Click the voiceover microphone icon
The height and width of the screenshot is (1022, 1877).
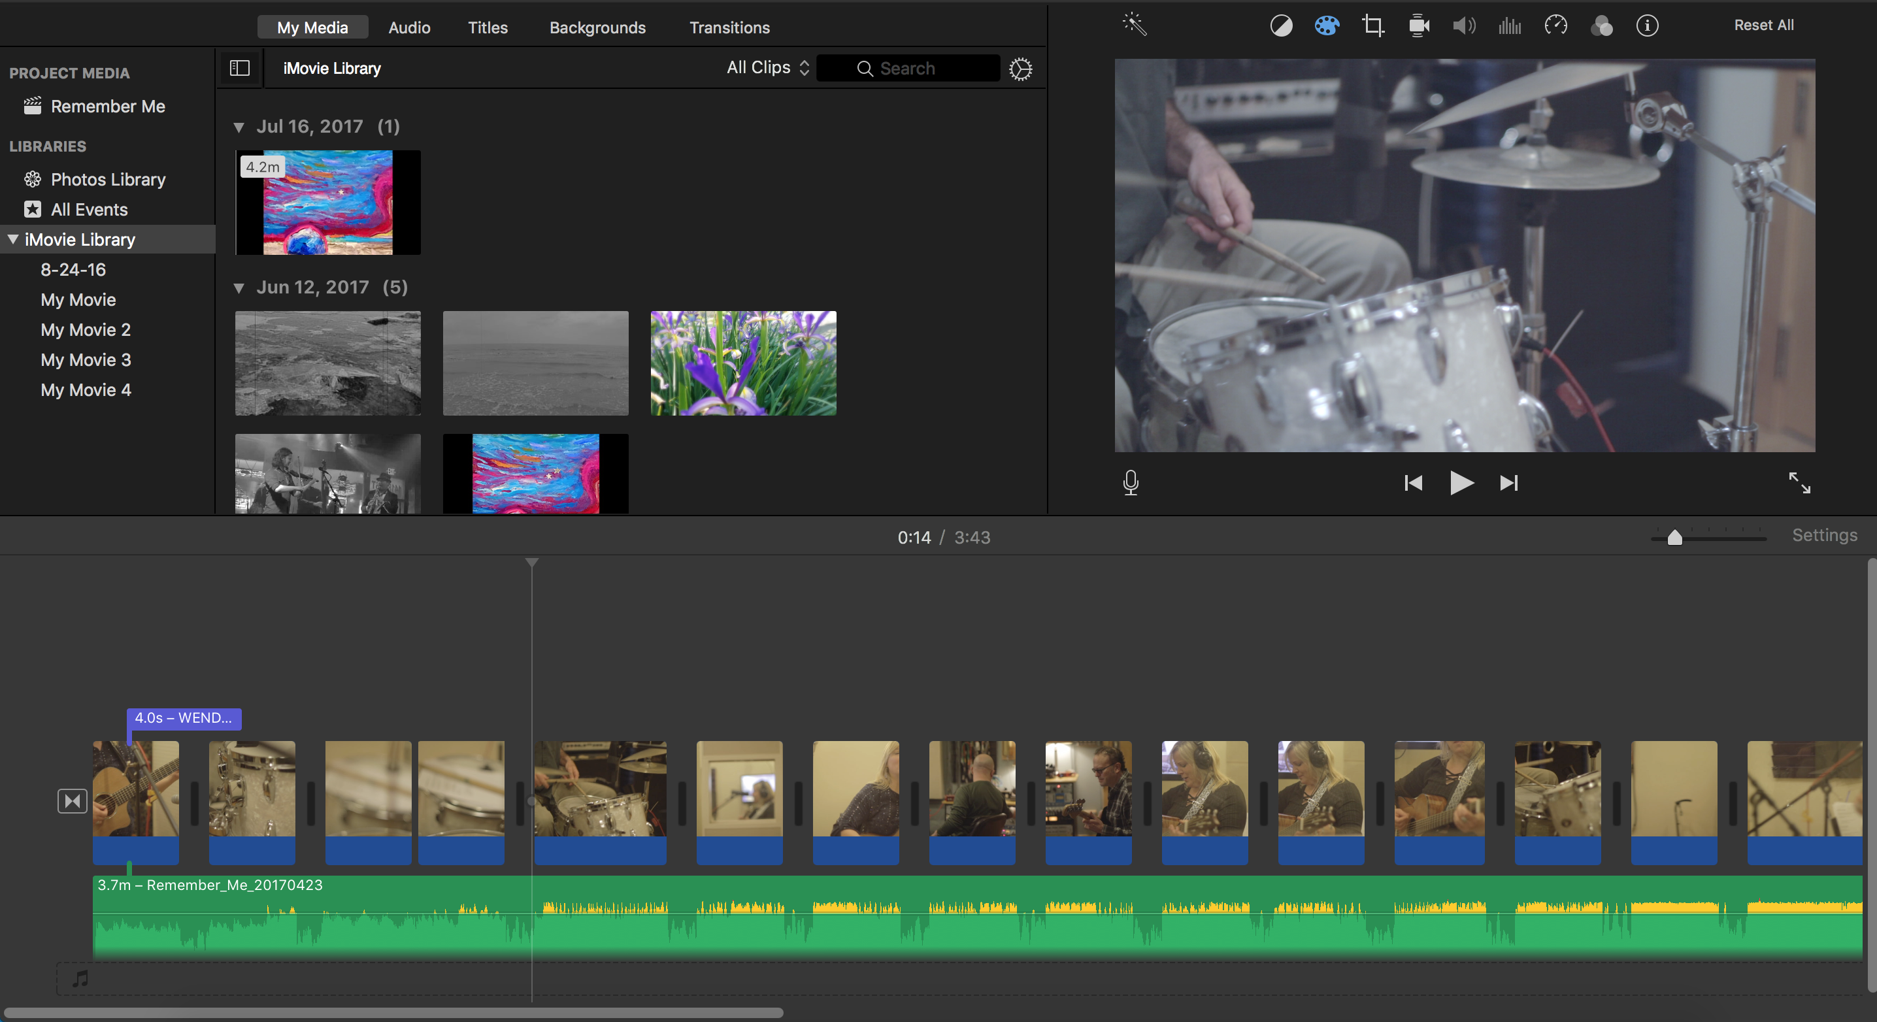(x=1130, y=482)
